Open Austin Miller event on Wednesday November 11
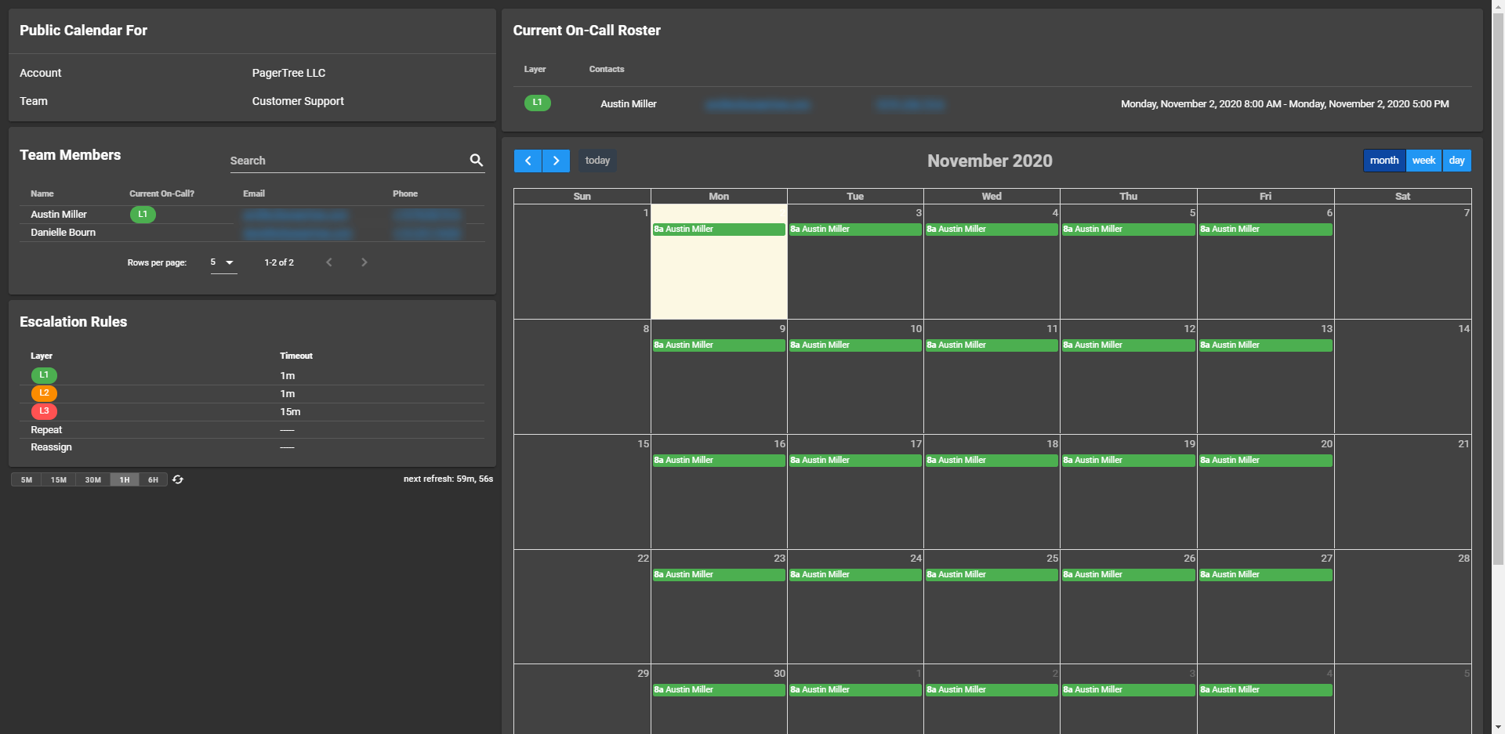The height and width of the screenshot is (734, 1505). (x=992, y=345)
